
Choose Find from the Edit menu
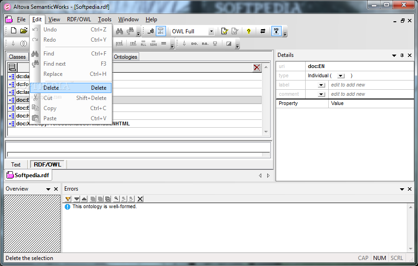(x=71, y=54)
